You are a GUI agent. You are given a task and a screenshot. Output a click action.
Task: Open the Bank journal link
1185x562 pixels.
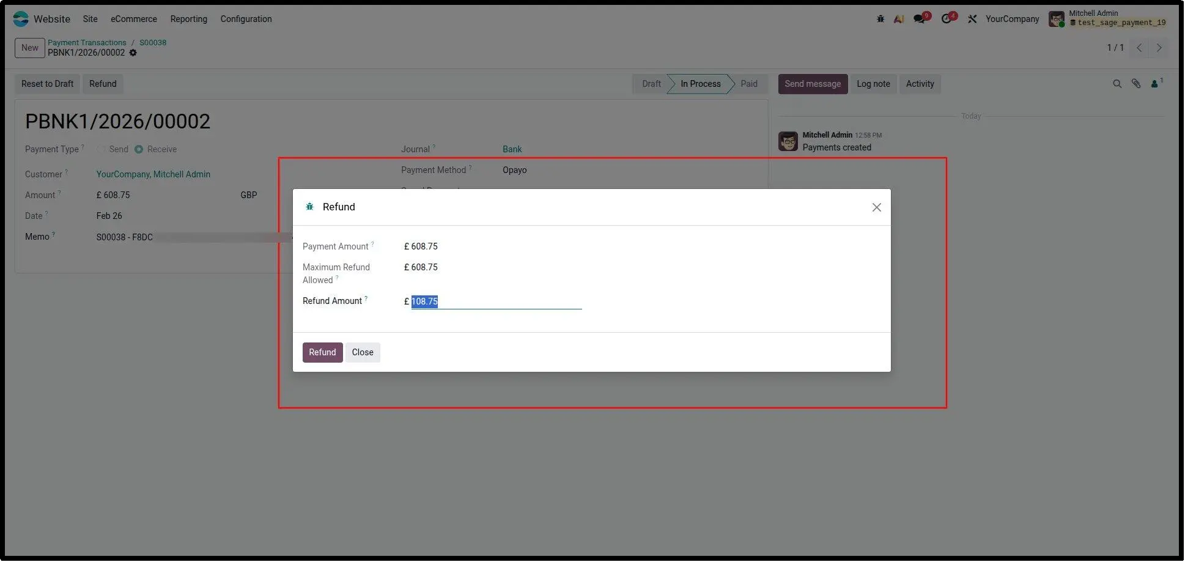point(512,149)
